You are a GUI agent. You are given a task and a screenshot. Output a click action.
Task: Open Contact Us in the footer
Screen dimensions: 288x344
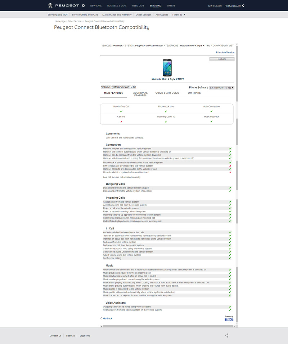coord(55,336)
